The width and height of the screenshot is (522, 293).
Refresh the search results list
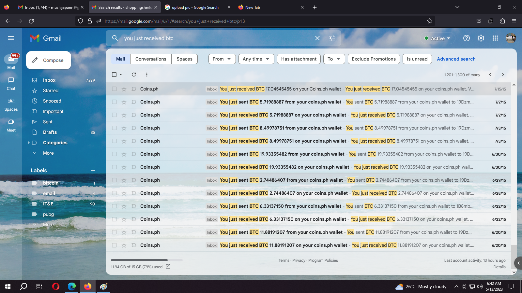pos(134,75)
